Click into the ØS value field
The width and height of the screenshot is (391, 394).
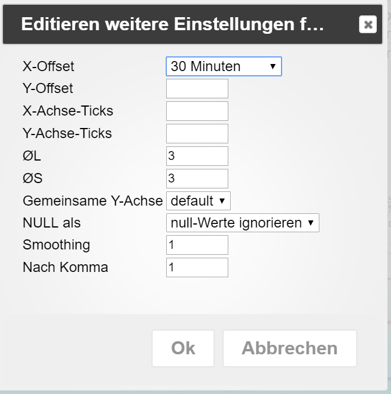pos(197,178)
